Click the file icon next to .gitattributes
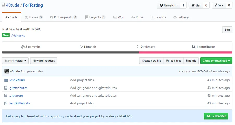The height and width of the screenshot is (125, 235). [6, 88]
